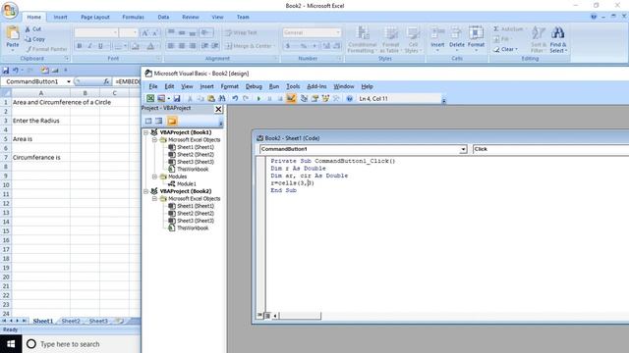Toggle Bold in Excel ribbon
Screen dimensions: 629x353
[x=80, y=46]
